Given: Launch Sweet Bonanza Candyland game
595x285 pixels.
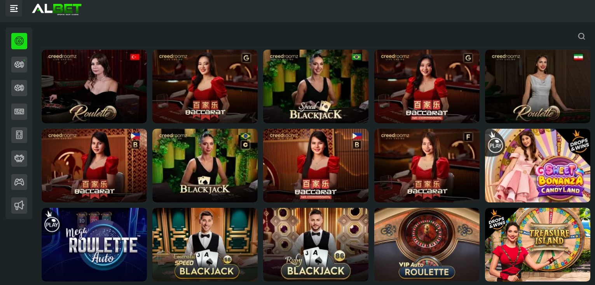Looking at the screenshot, I should (x=537, y=166).
